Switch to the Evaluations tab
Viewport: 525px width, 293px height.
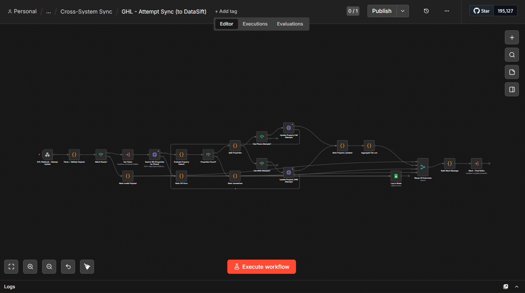[290, 24]
